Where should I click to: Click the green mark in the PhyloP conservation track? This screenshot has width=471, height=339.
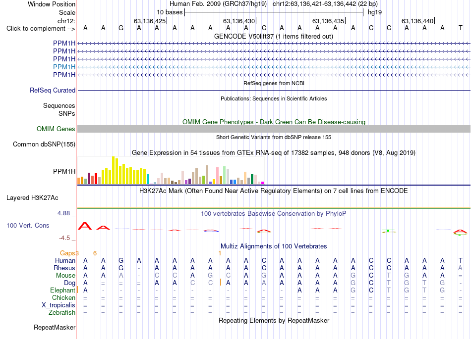pos(388,231)
